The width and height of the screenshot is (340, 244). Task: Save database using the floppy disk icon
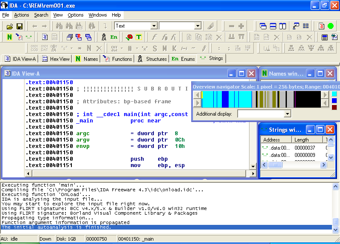pos(20,26)
